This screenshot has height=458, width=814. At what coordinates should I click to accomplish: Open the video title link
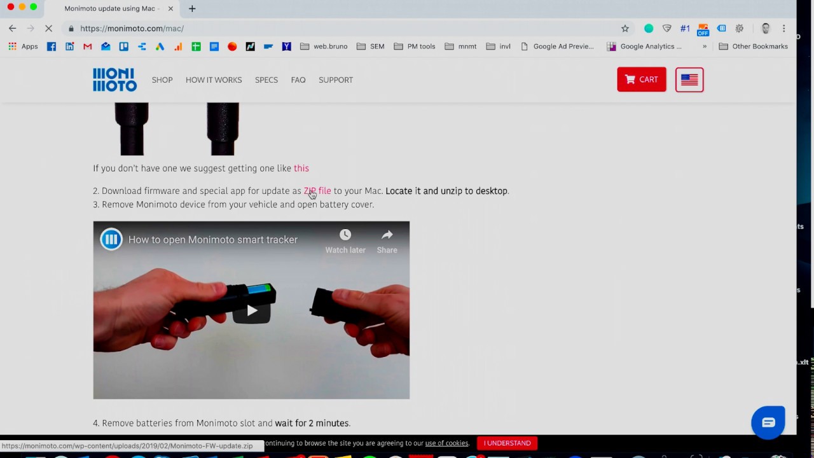coord(213,240)
